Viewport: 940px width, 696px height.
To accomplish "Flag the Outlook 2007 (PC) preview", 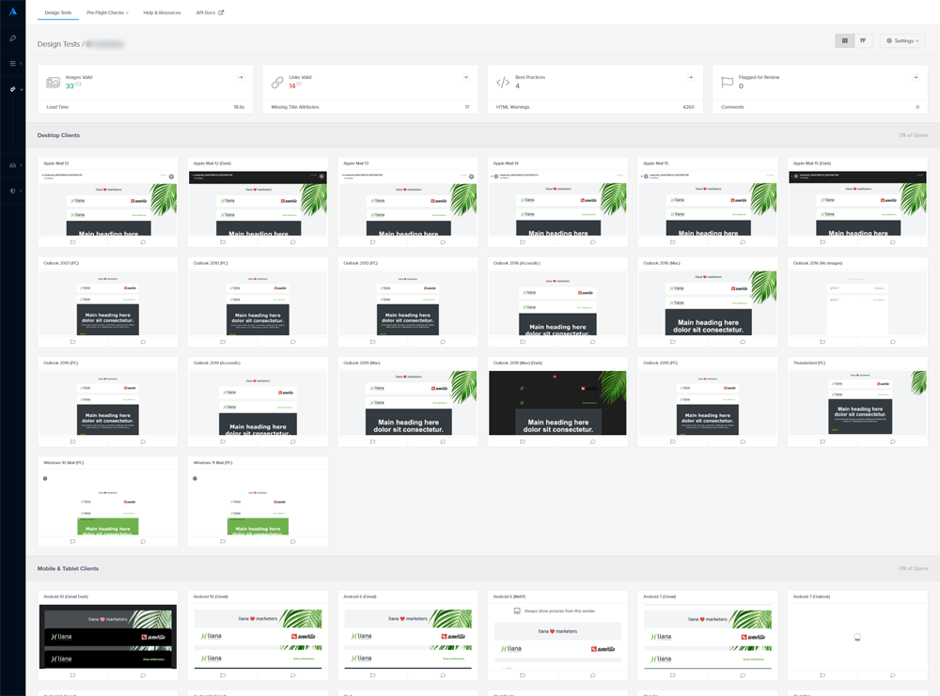I will [x=72, y=342].
